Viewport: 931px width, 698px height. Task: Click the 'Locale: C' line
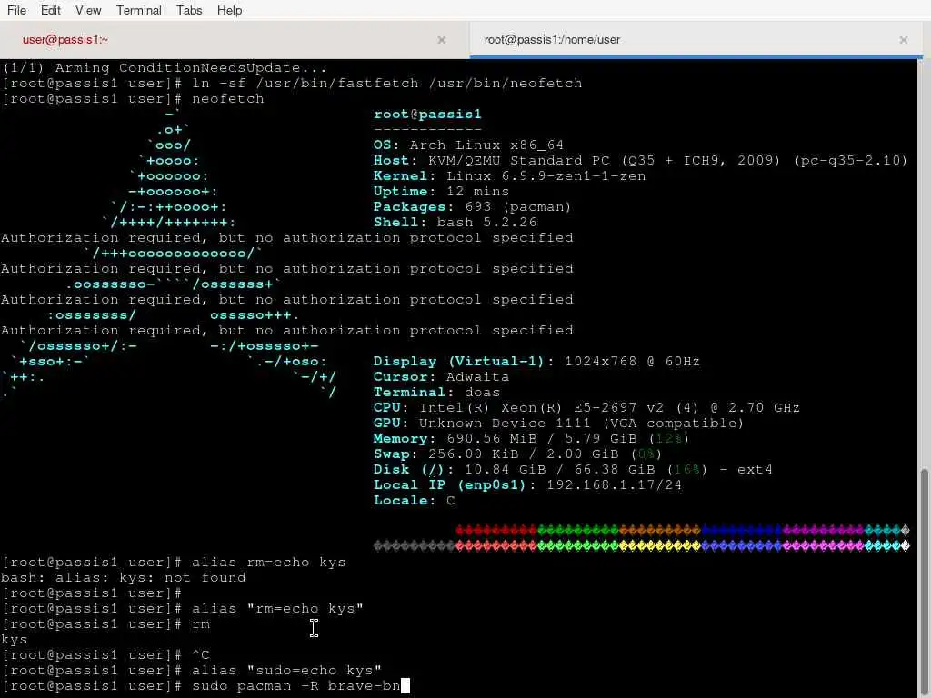pyautogui.click(x=414, y=500)
